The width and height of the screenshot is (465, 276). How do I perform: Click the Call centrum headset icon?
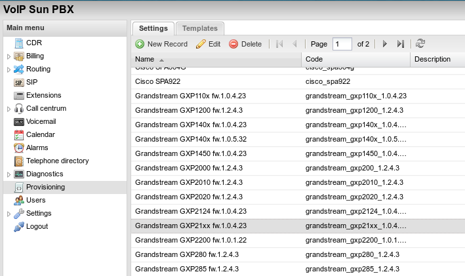coord(19,109)
